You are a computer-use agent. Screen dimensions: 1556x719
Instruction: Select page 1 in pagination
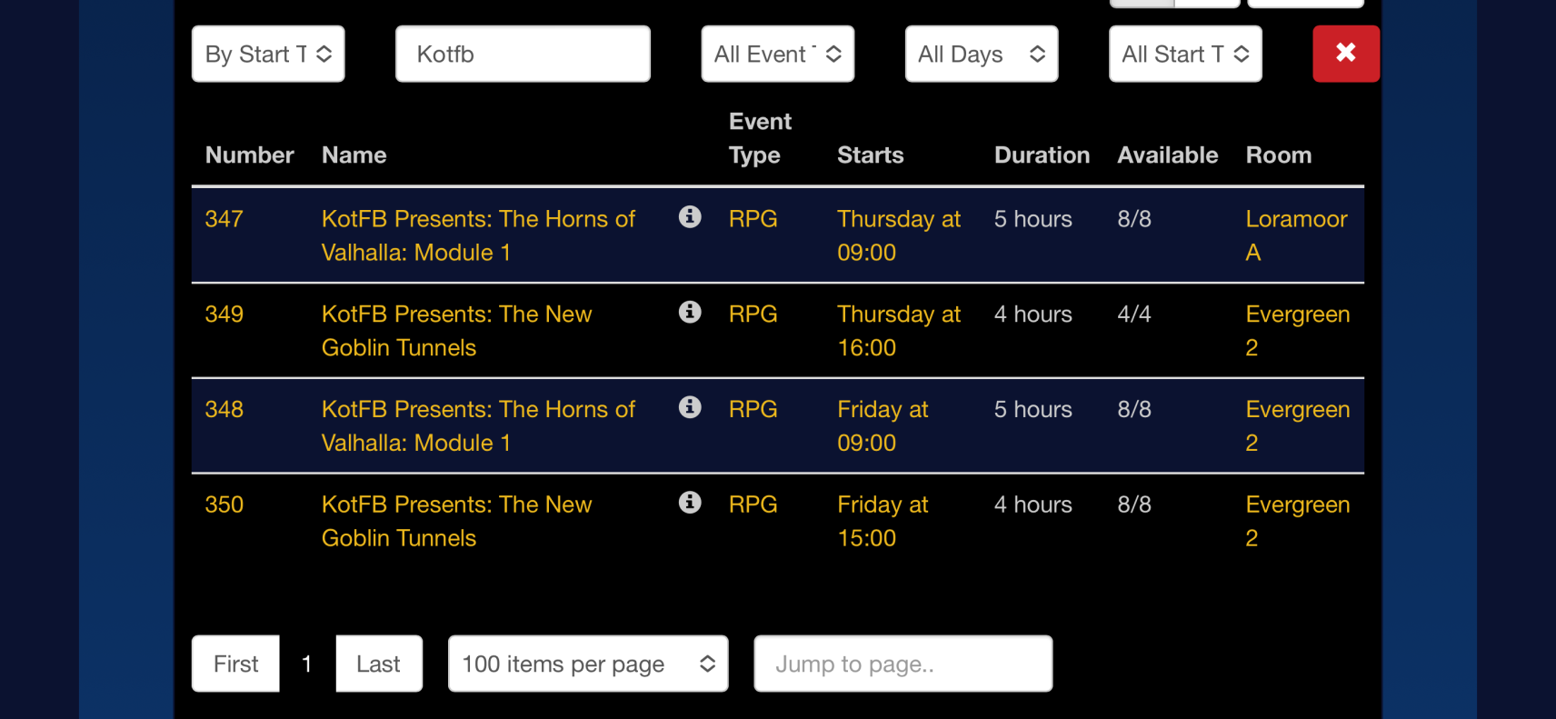307,664
